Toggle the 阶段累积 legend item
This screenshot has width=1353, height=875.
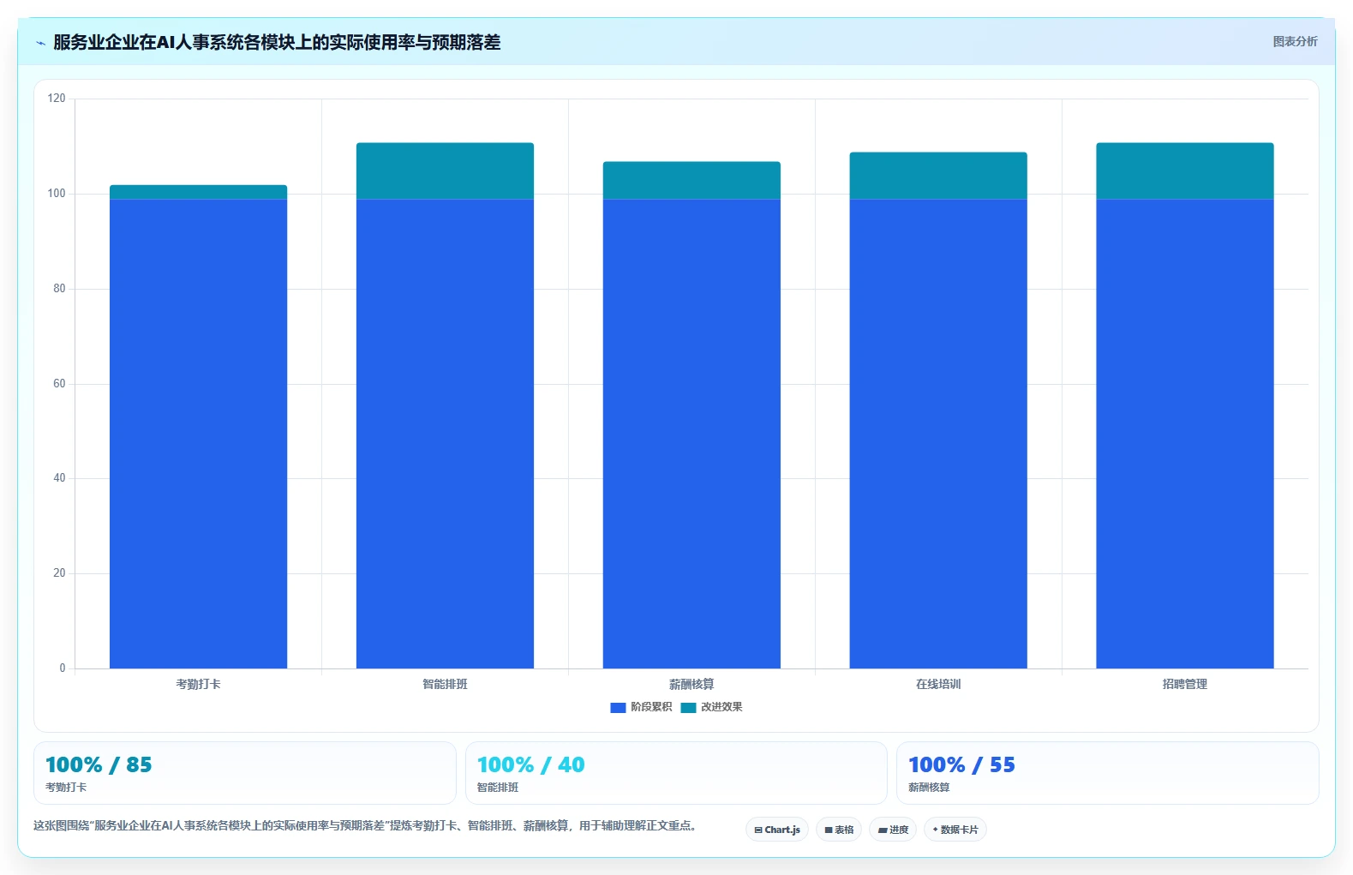point(641,707)
